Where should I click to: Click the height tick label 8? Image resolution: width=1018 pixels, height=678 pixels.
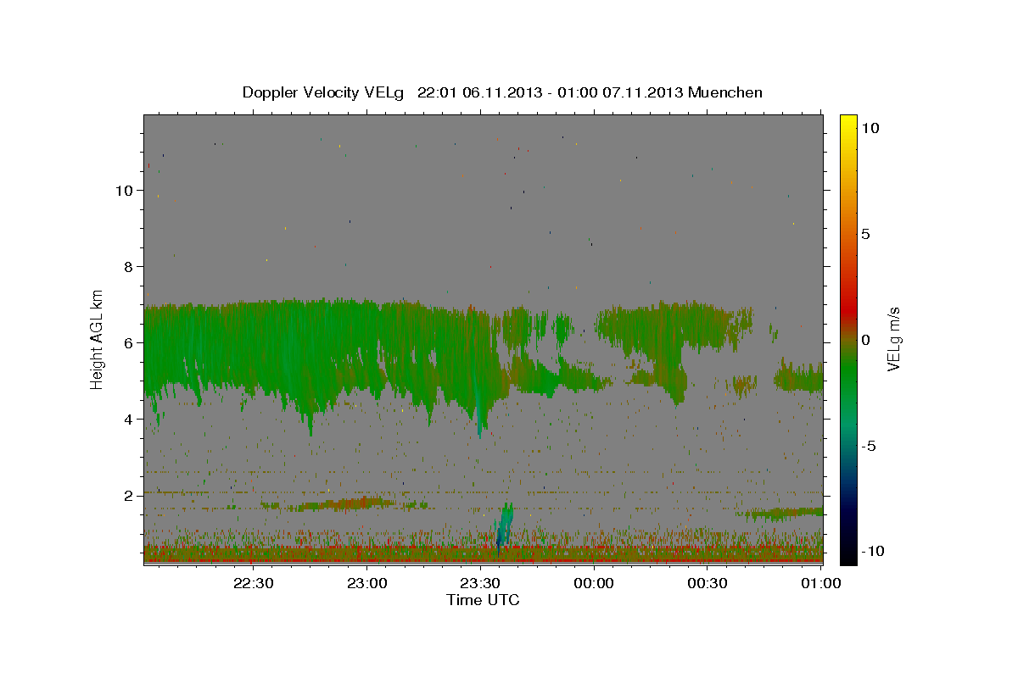tap(128, 266)
